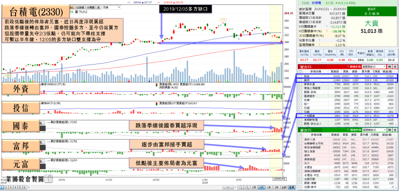
Task: Click 欄 column button in 買方15 header
Action: [x=390, y=67]
